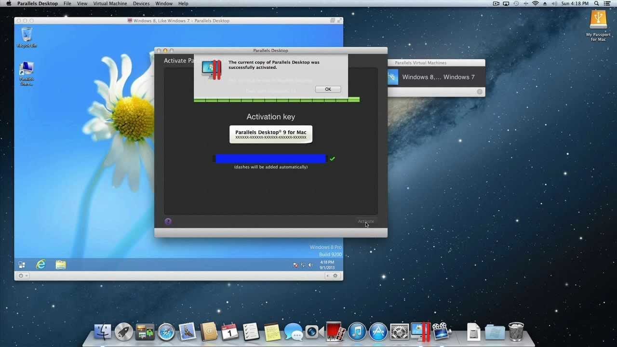Click the Windows taskbar clock and date

327,265
